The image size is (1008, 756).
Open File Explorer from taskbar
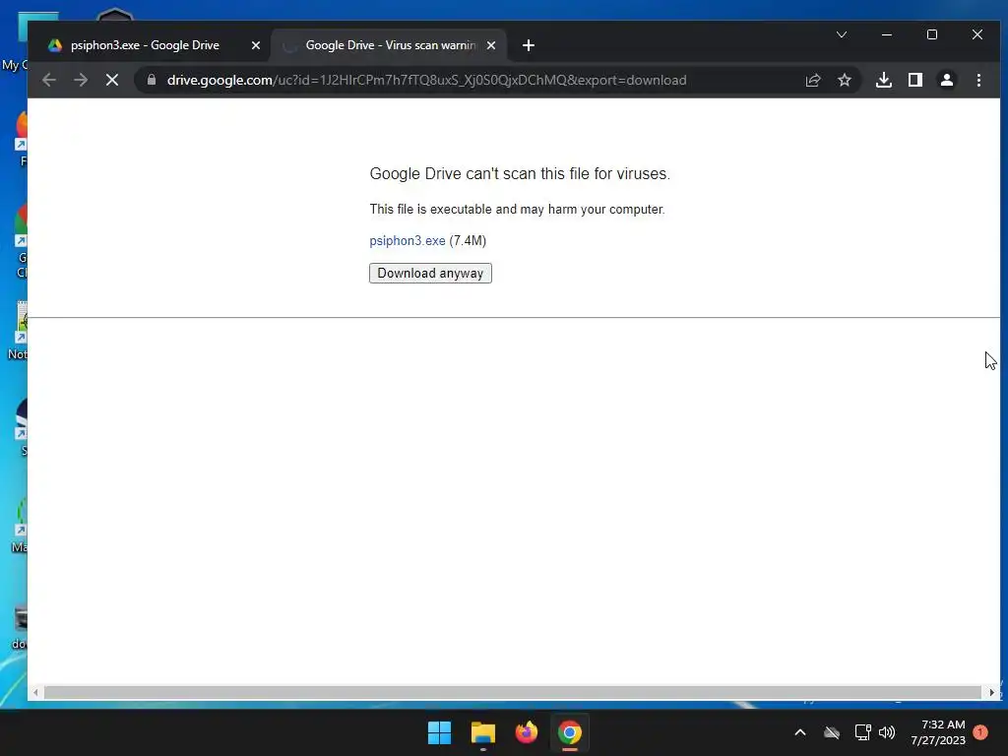(x=482, y=732)
